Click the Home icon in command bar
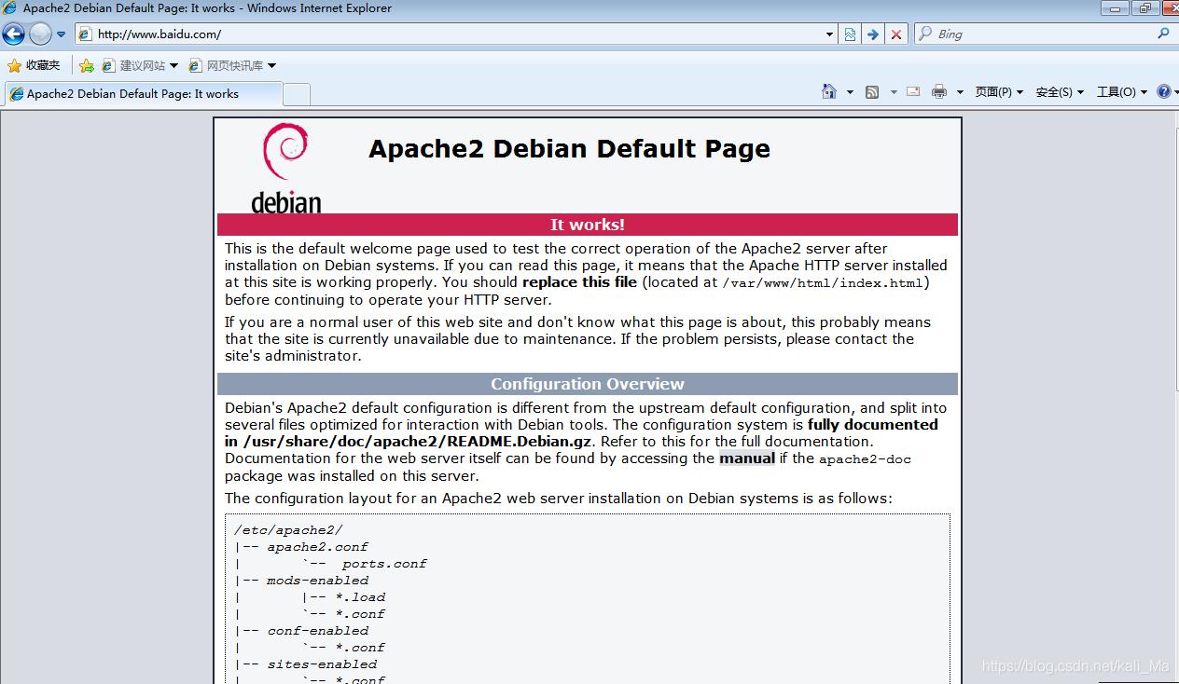The width and height of the screenshot is (1179, 684). point(828,91)
